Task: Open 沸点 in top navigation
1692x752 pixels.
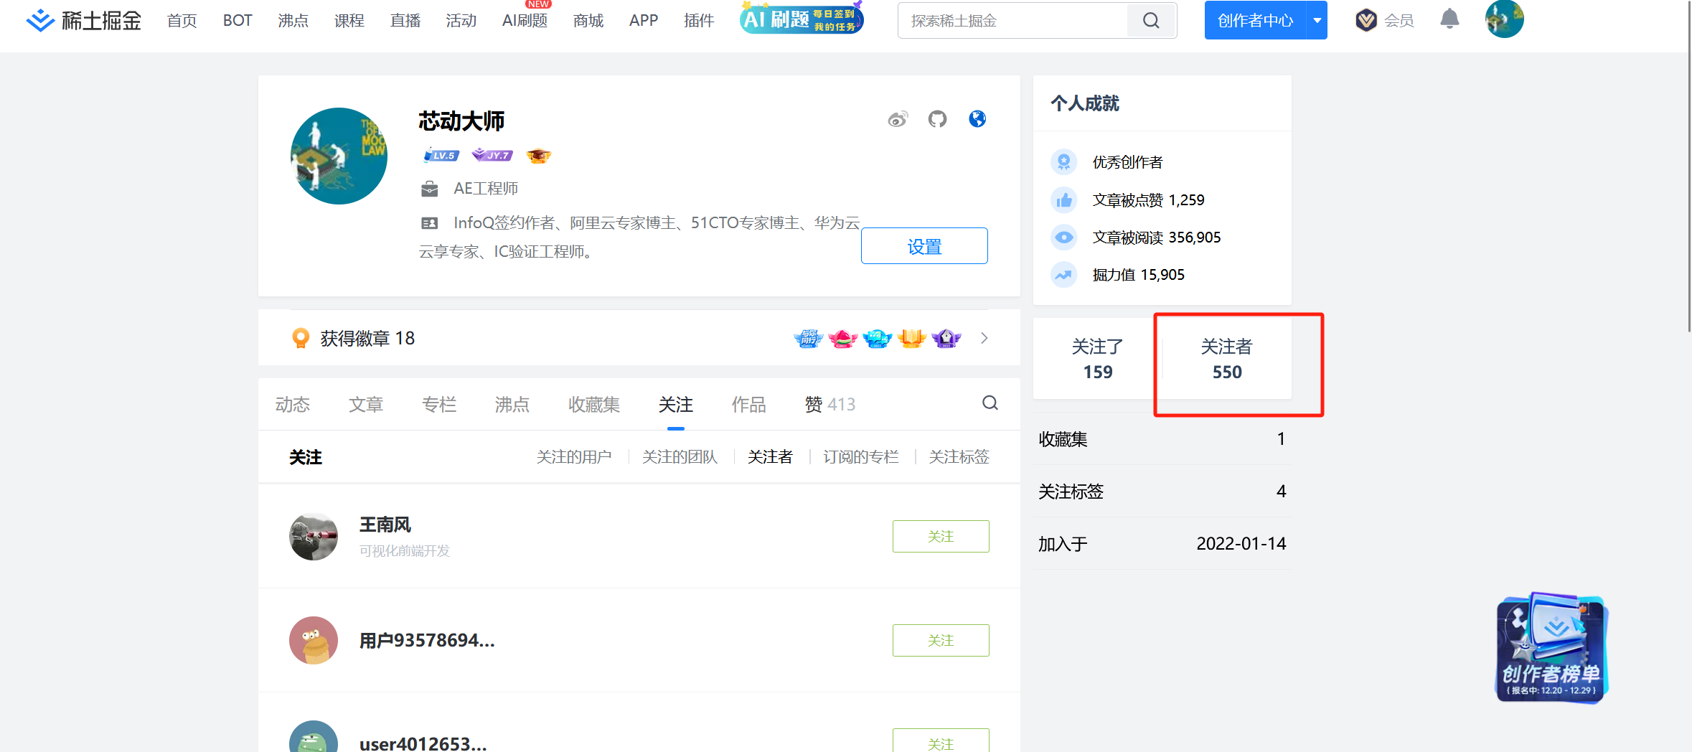Action: pyautogui.click(x=293, y=20)
